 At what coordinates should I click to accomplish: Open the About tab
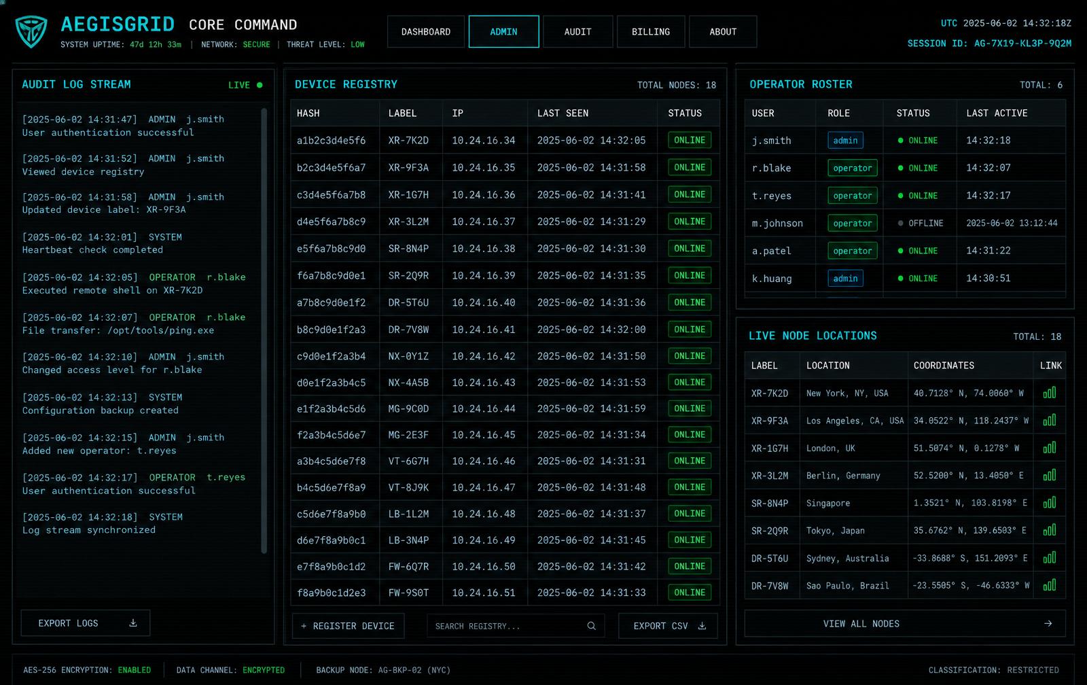click(x=723, y=32)
